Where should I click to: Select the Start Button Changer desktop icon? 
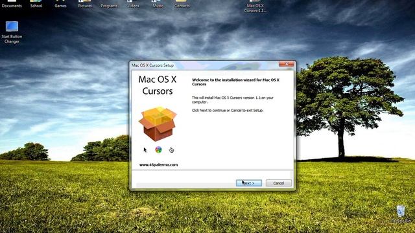tap(12, 32)
